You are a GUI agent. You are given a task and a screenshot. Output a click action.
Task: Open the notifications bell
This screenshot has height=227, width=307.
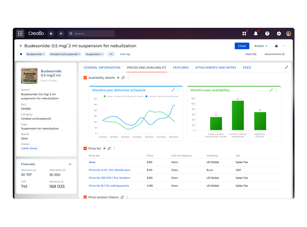pyautogui.click(x=256, y=33)
